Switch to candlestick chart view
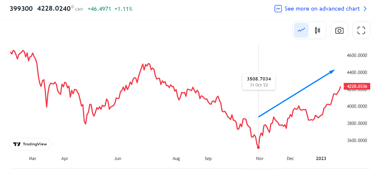Image resolution: width=377 pixels, height=170 pixels. [317, 30]
